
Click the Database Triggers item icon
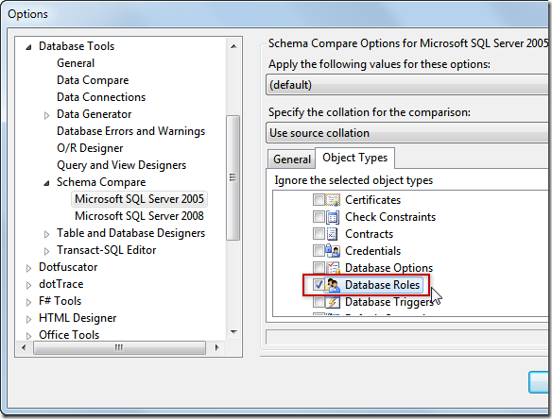(x=333, y=302)
